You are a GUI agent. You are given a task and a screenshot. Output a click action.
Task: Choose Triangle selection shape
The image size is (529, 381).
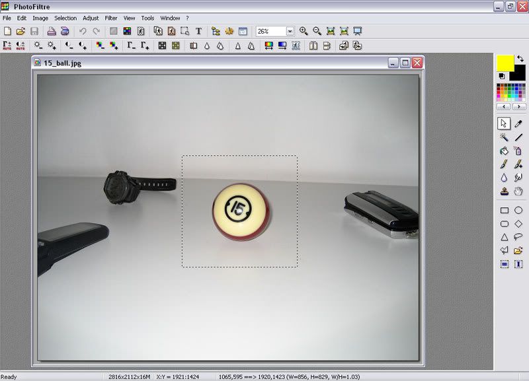click(504, 237)
